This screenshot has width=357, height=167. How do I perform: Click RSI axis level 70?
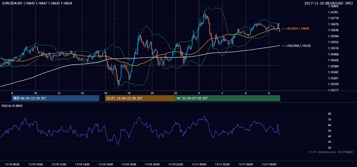329,119
